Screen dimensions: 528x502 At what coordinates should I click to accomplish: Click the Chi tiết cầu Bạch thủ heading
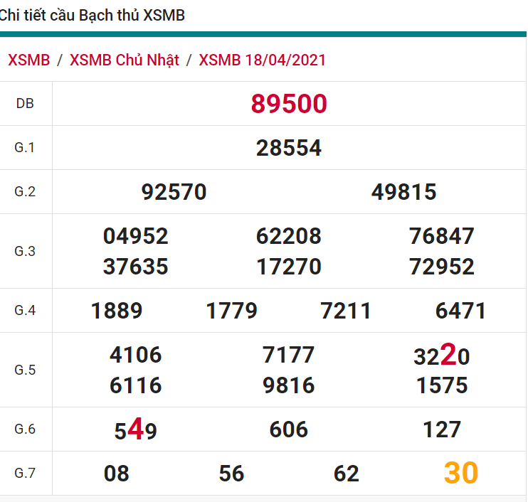[x=92, y=15]
